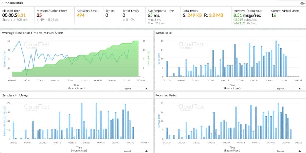Click the Current Virtual Users value 16

[274, 15]
